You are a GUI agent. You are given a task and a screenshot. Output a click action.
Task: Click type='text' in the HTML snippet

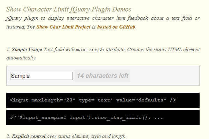(x=96, y=100)
